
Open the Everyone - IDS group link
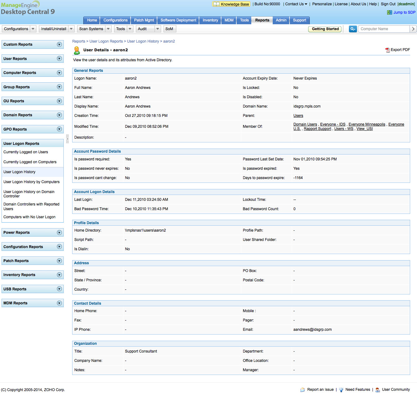coord(333,124)
